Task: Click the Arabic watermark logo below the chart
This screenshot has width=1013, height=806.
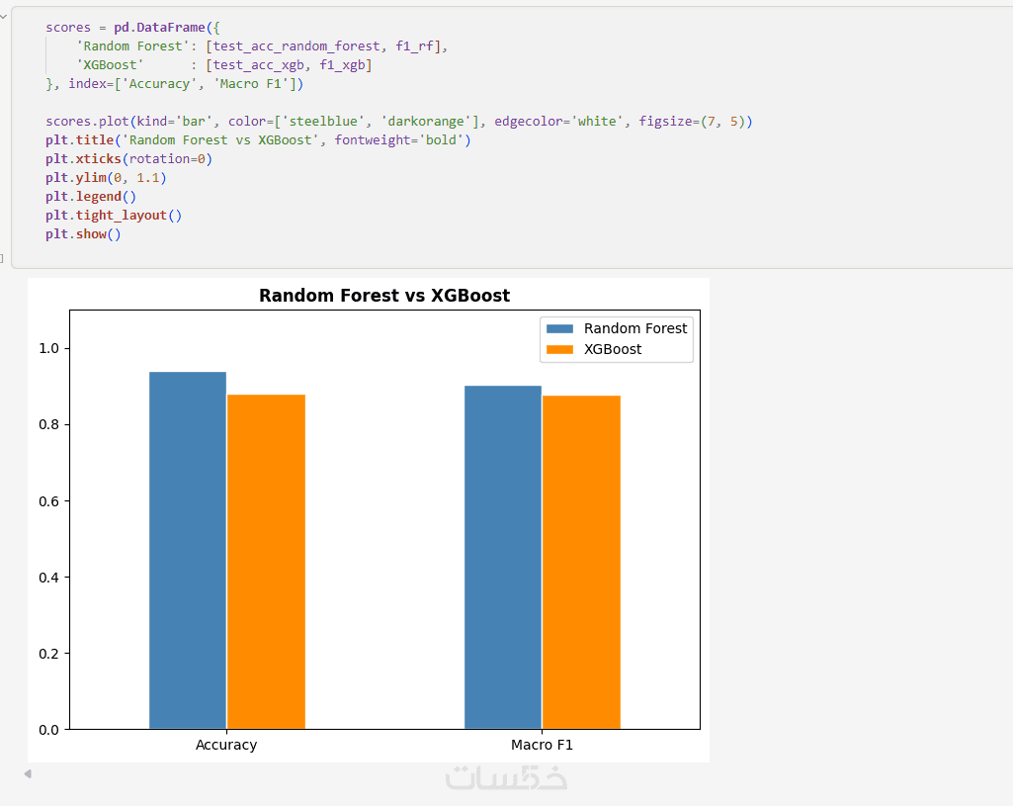Action: click(506, 776)
